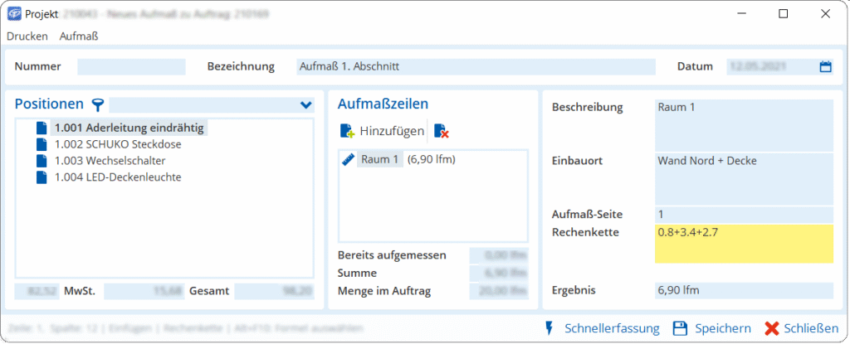The height and width of the screenshot is (344, 850).
Task: Click the Einbauort text field
Action: (x=743, y=177)
